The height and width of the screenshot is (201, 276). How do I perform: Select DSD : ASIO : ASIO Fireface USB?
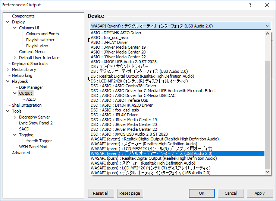click(x=177, y=100)
